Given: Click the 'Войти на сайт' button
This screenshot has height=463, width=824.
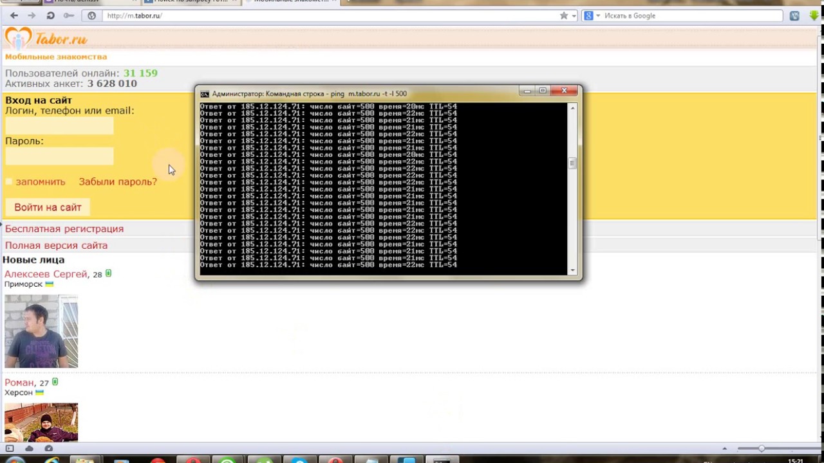Looking at the screenshot, I should (48, 207).
